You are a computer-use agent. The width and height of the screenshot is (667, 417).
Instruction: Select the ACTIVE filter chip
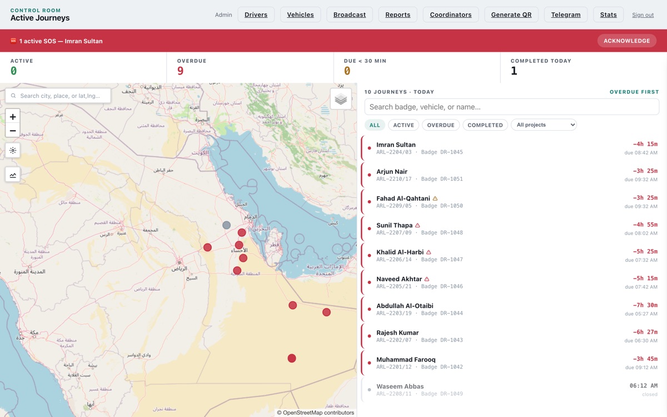coord(404,125)
